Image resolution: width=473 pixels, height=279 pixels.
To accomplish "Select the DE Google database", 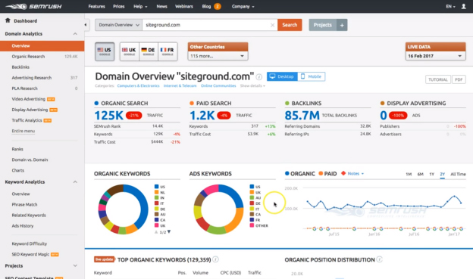I will (149, 51).
